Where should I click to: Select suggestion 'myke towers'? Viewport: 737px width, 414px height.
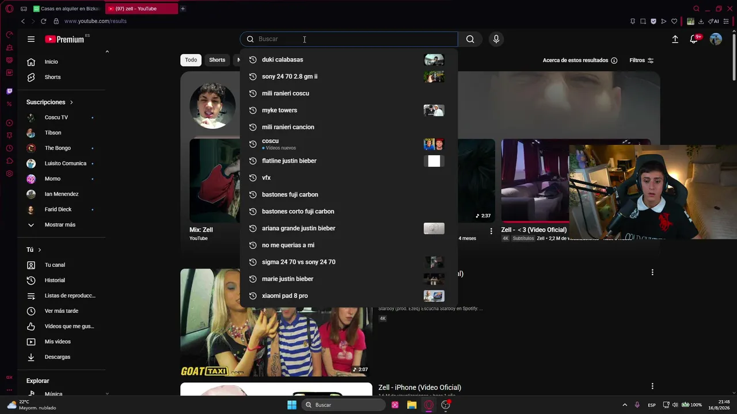click(x=348, y=110)
